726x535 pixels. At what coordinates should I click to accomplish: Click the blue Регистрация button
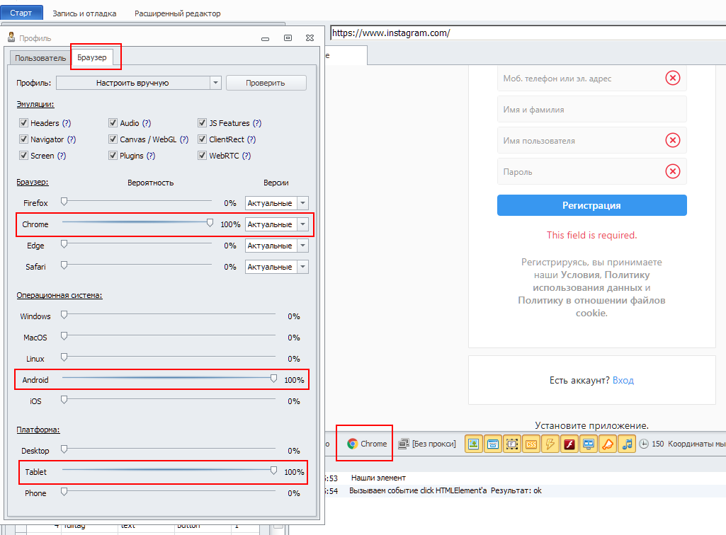pyautogui.click(x=591, y=205)
